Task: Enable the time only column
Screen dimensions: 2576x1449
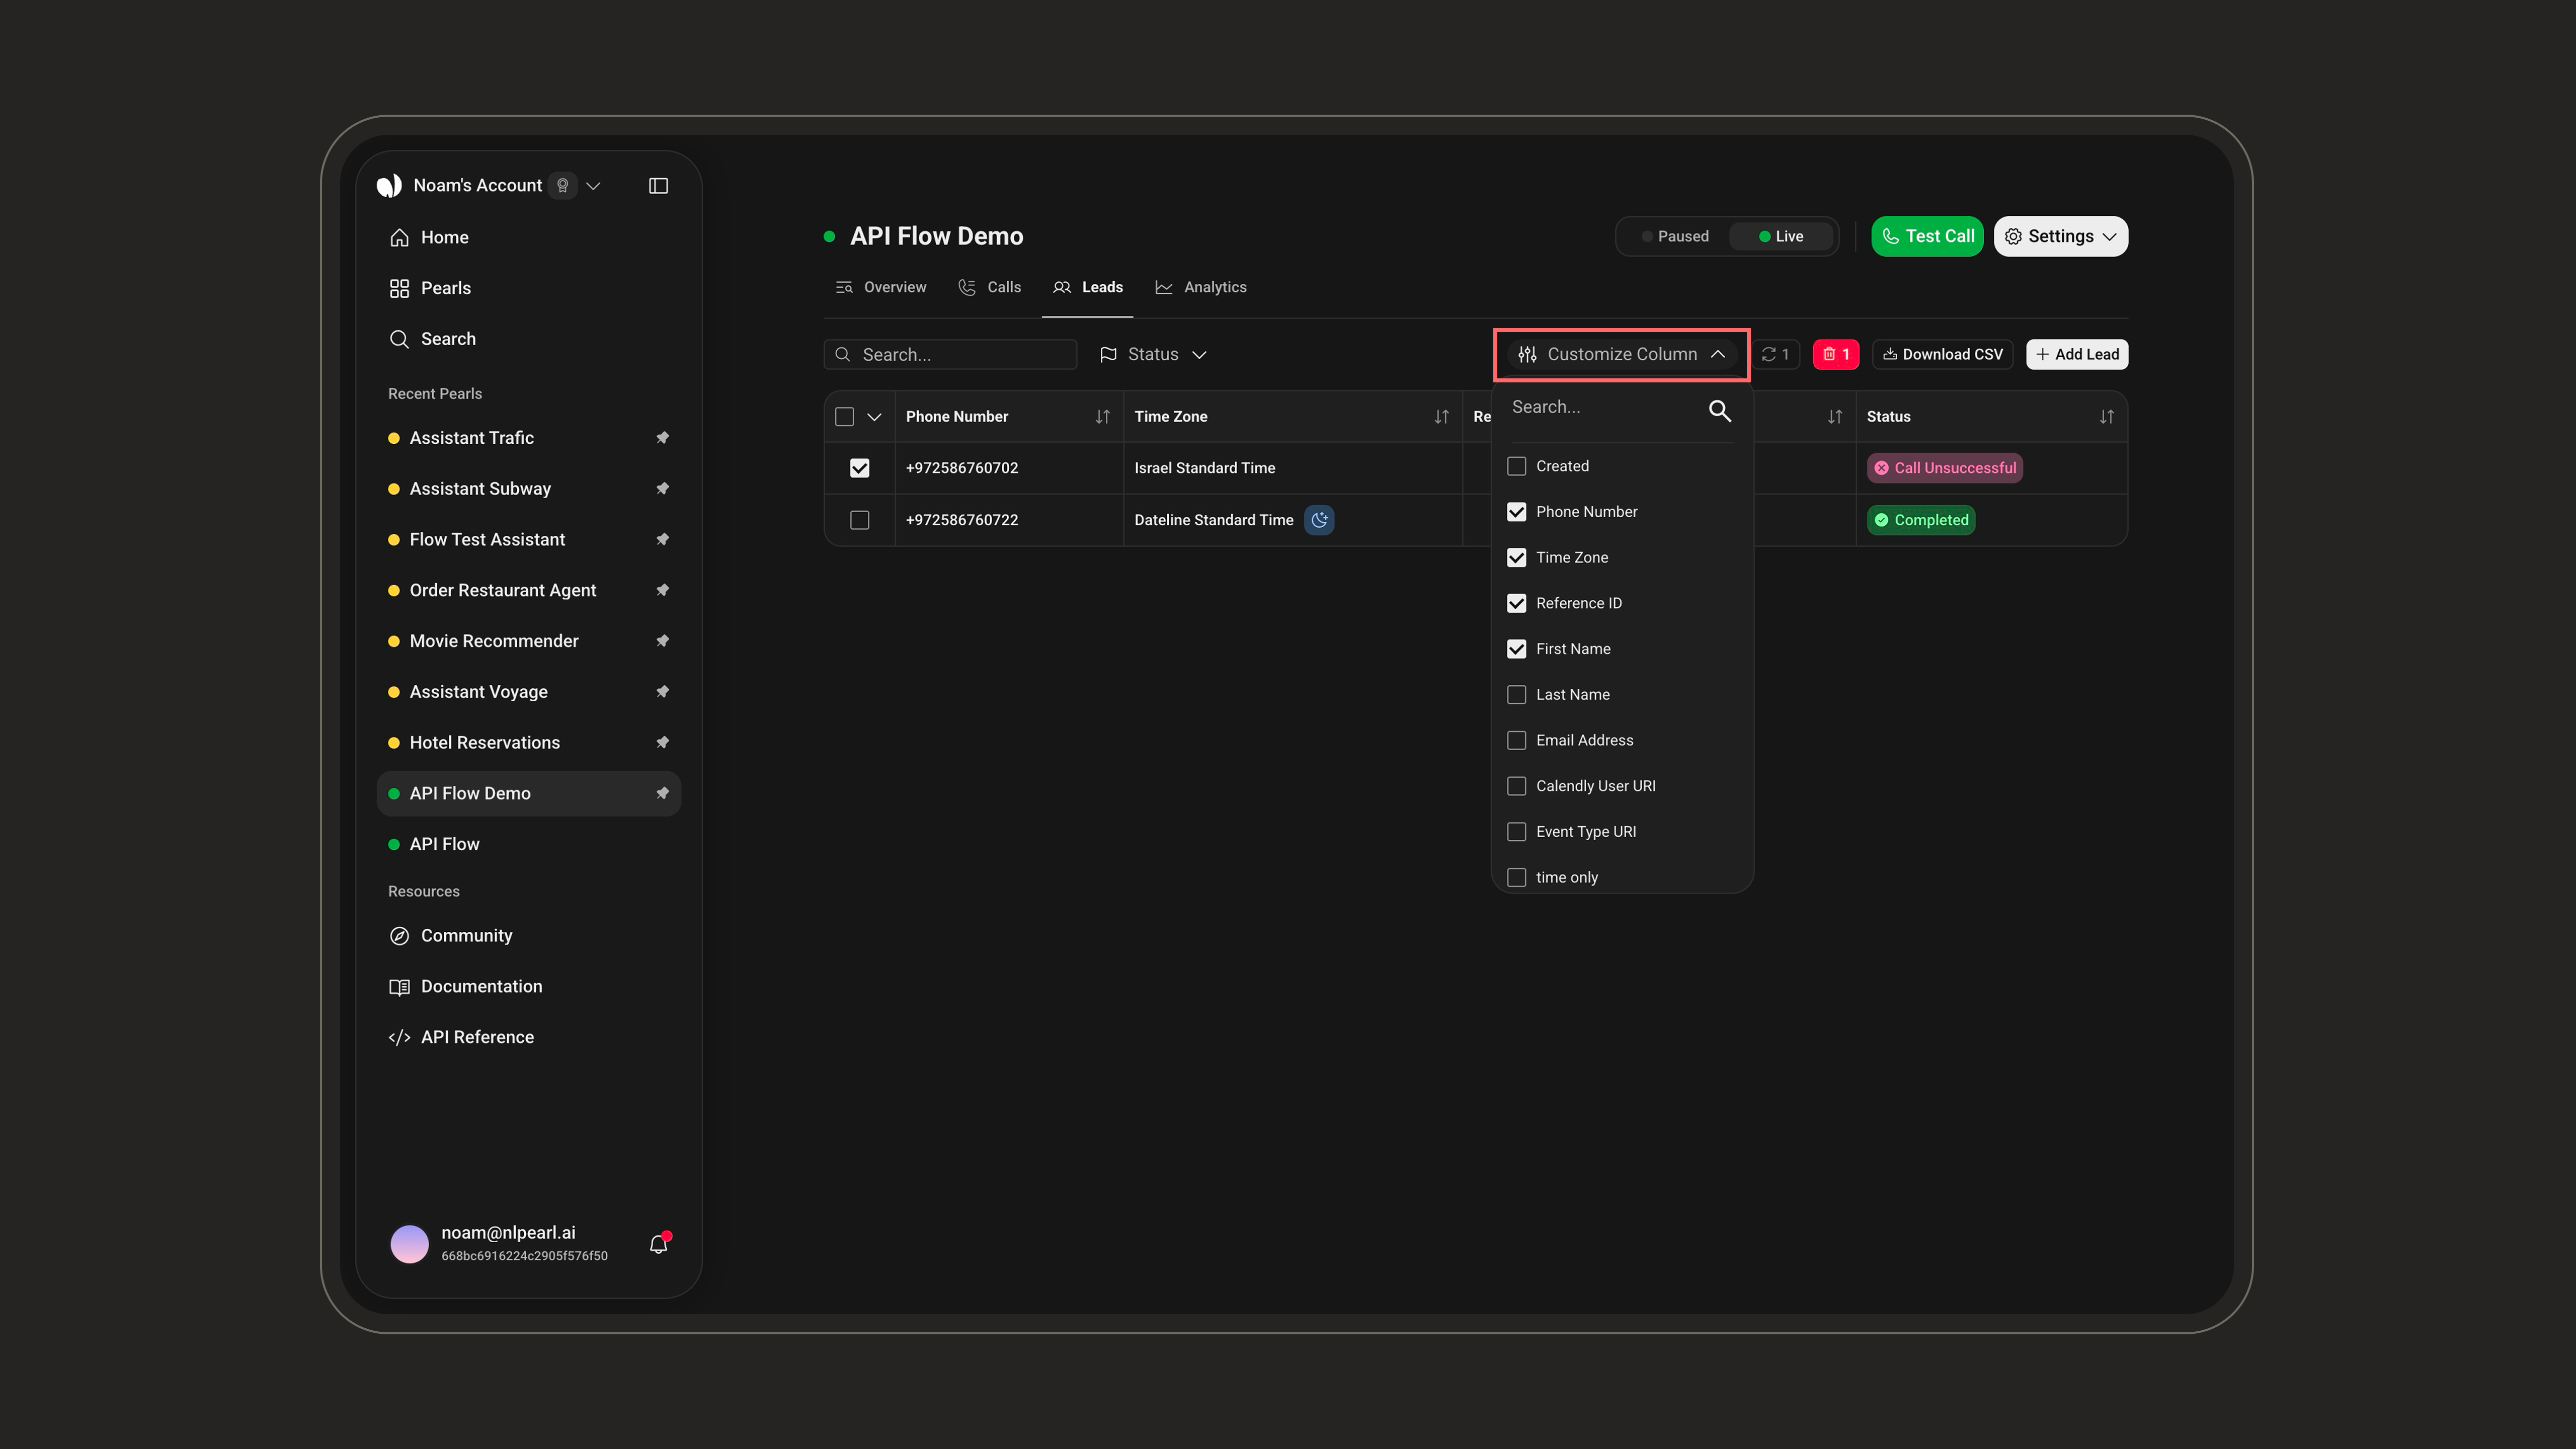Action: click(x=1516, y=877)
